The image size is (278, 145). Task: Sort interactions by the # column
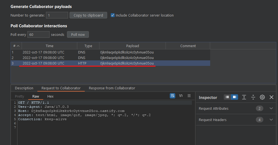tap(16, 46)
